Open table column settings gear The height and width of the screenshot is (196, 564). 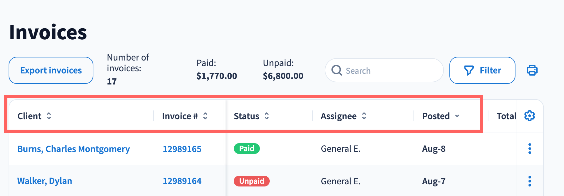coord(530,116)
